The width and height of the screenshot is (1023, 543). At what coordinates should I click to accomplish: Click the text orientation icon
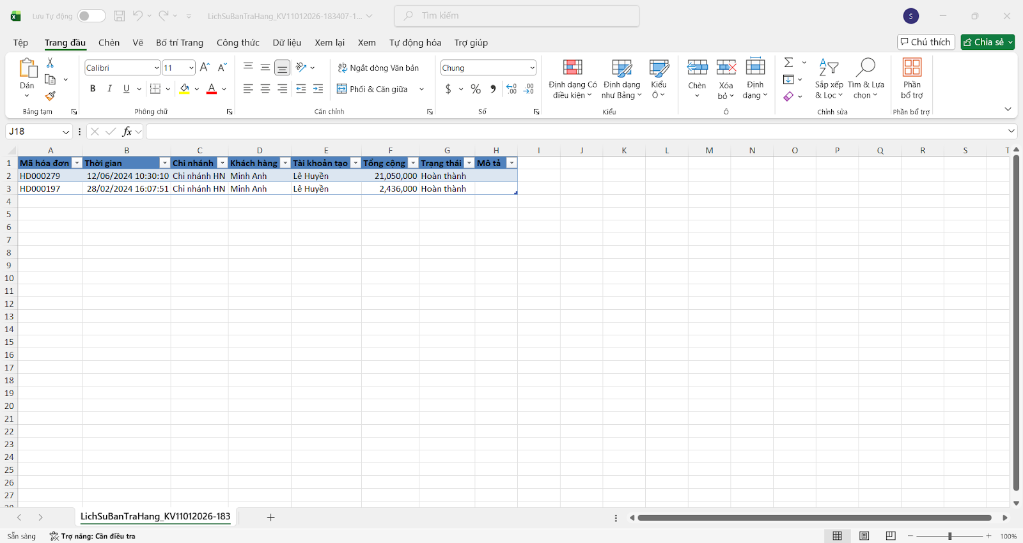pos(302,67)
